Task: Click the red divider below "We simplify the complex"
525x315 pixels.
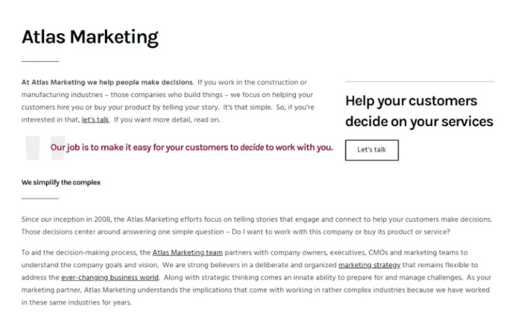Action: point(40,198)
